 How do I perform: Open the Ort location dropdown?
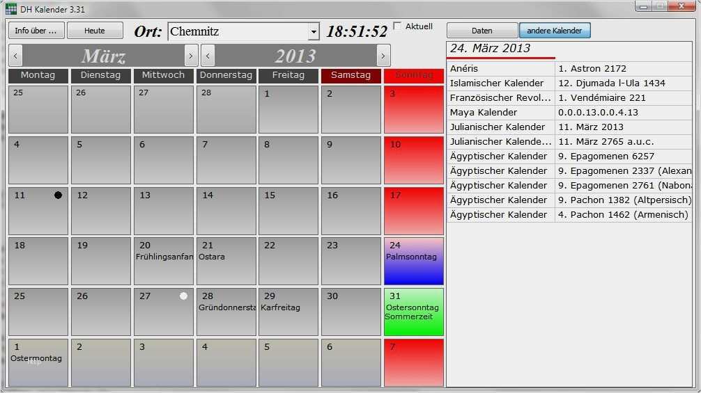313,32
